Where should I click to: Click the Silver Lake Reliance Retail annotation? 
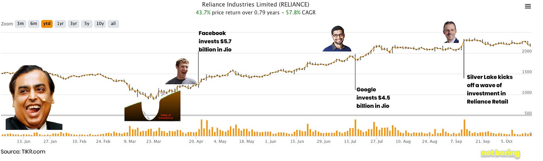coord(490,89)
